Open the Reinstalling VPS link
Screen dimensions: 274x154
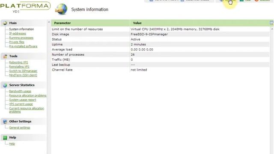pos(19,67)
